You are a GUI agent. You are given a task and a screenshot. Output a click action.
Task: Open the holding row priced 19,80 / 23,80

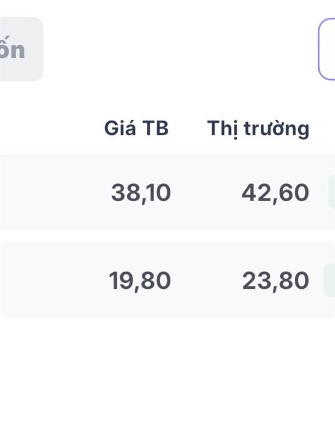[167, 280]
